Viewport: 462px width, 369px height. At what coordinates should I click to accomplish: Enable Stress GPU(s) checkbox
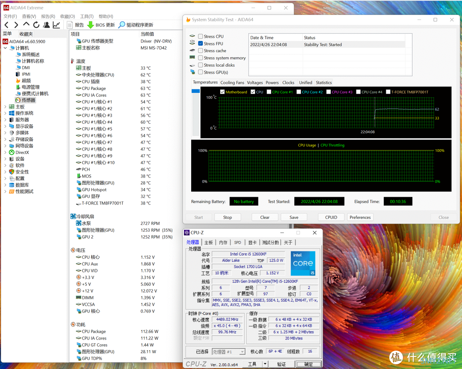click(x=200, y=72)
